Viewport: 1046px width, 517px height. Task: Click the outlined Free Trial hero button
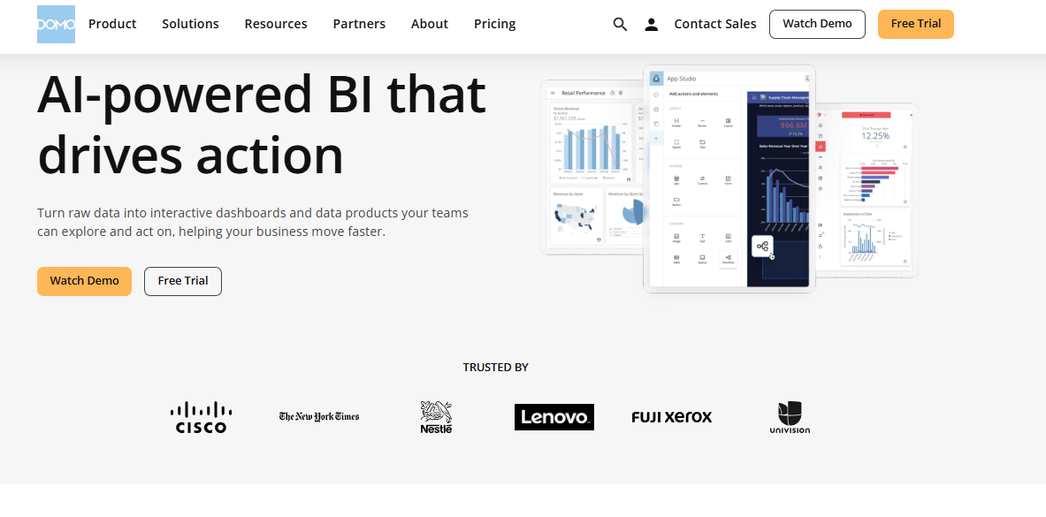[x=183, y=281]
